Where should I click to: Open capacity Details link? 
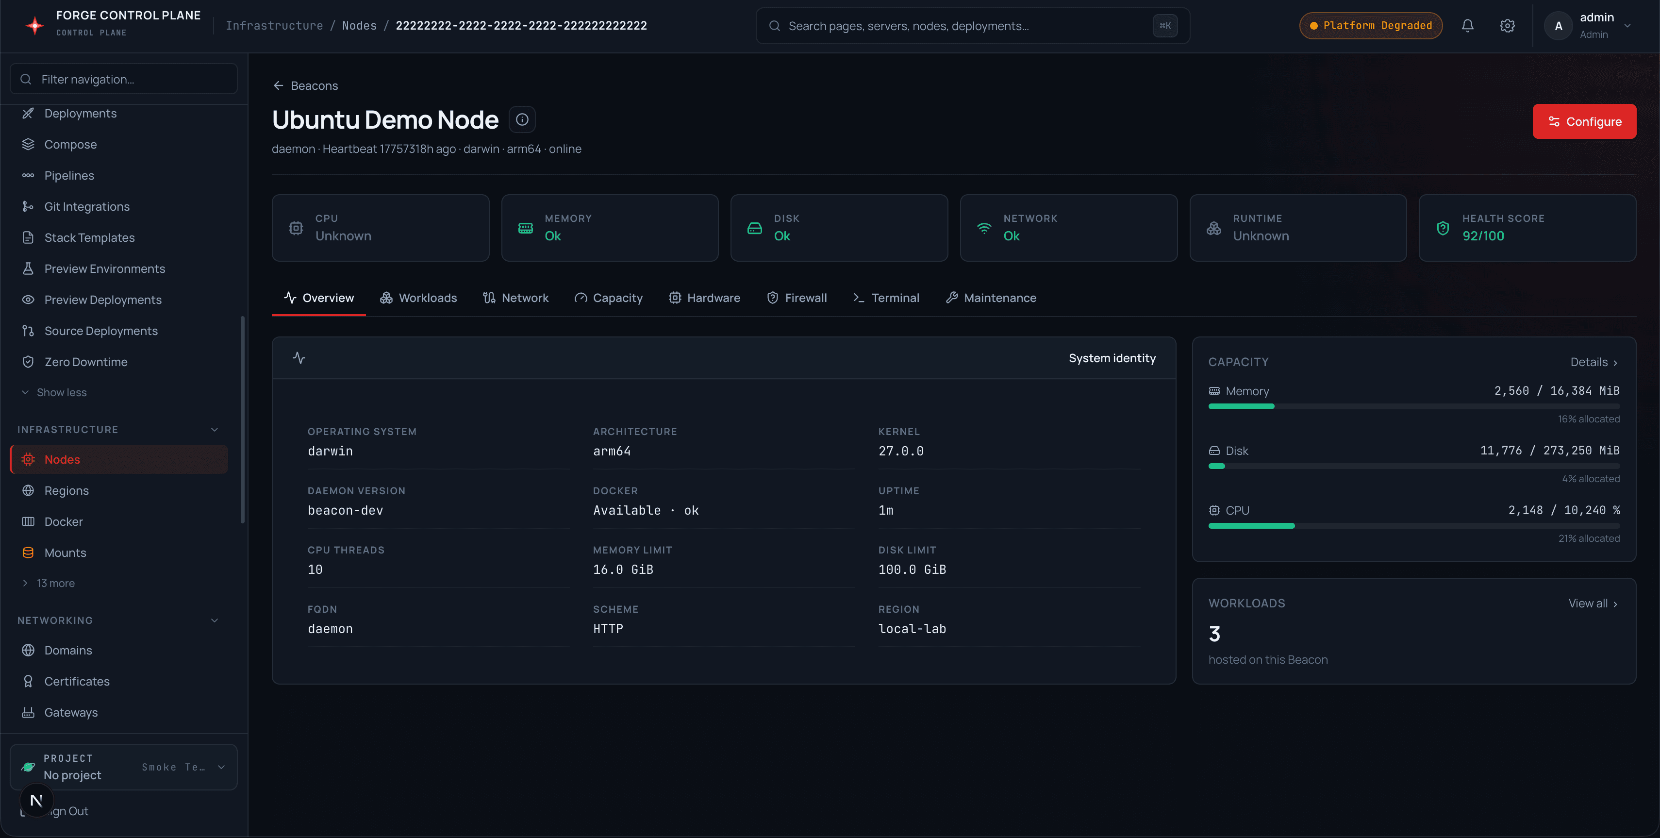point(1594,362)
